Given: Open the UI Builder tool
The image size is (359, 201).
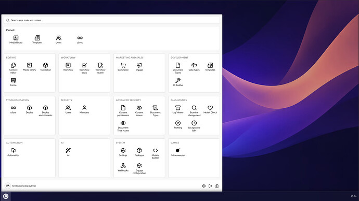Looking at the screenshot, I should [x=178, y=82].
